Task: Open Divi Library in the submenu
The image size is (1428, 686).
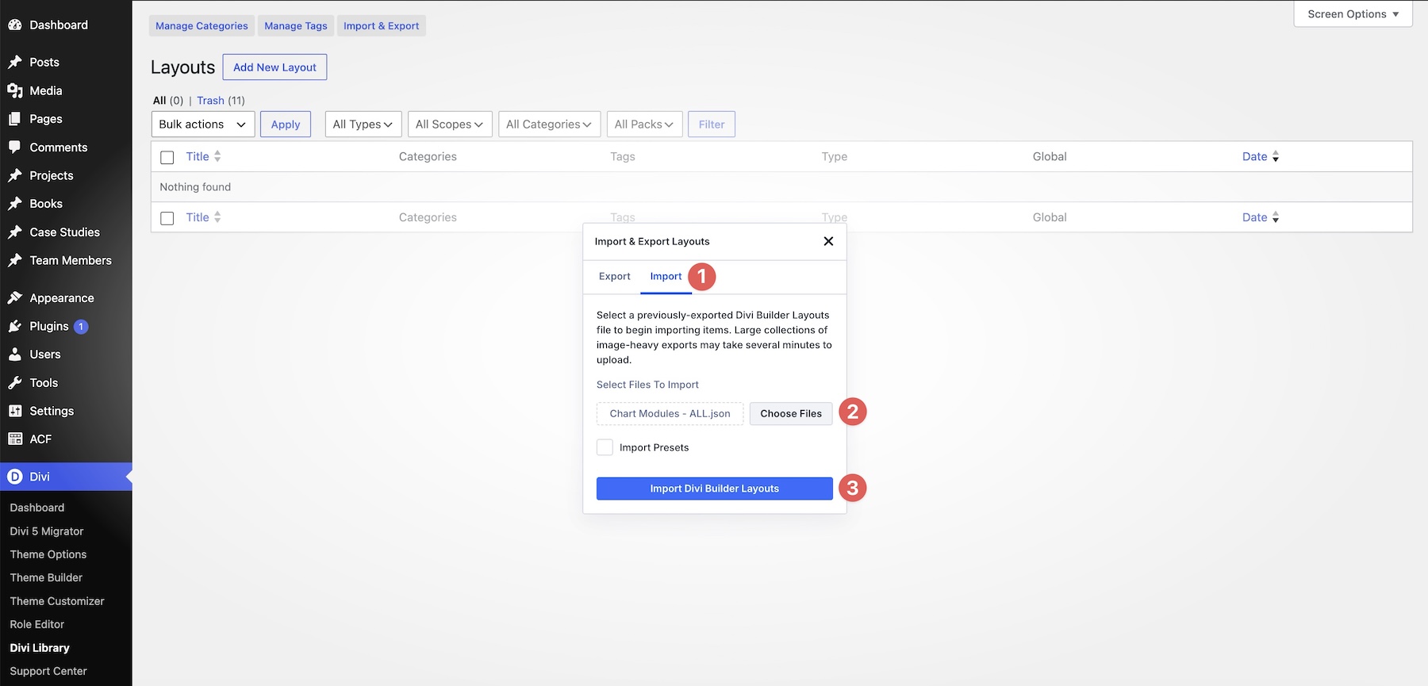Action: 40,648
